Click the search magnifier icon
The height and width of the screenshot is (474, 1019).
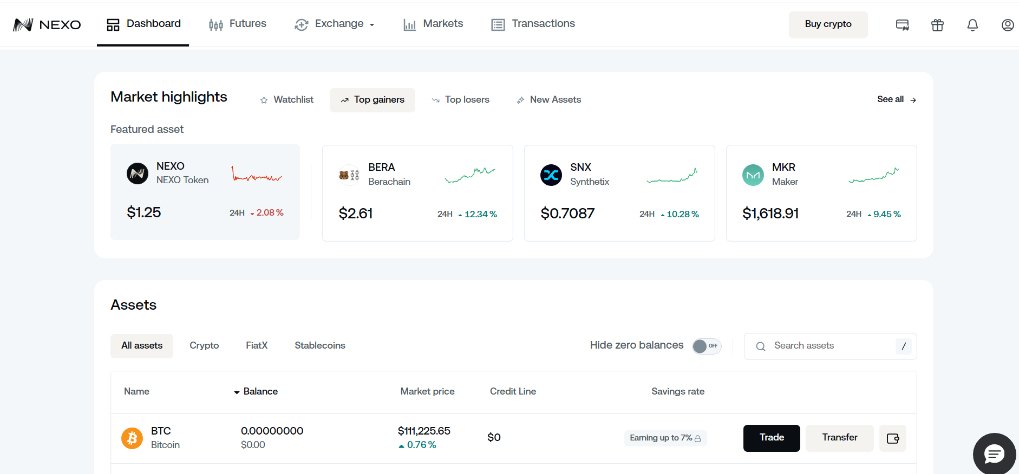tap(761, 346)
